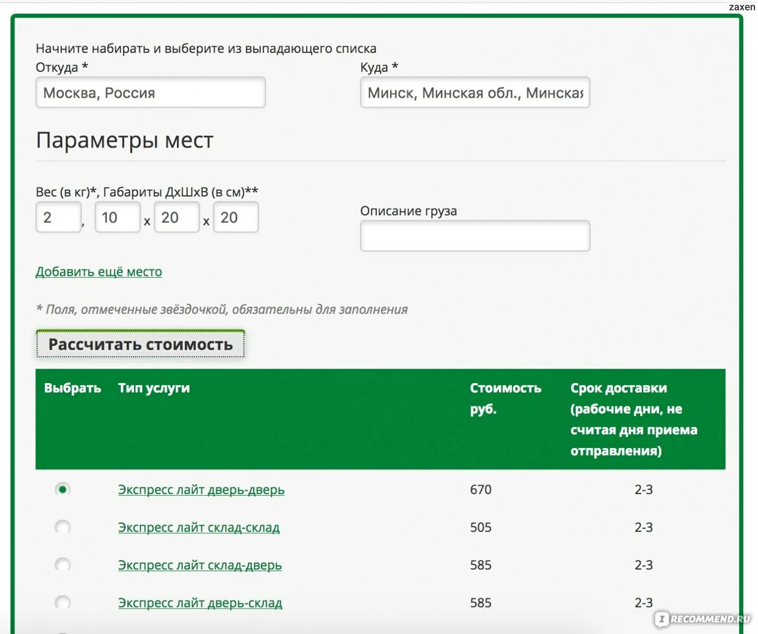
Task: Click the 'Описание груза' label
Action: (409, 211)
